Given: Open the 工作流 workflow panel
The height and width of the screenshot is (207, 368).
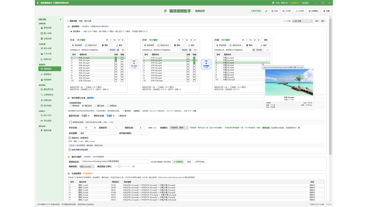Looking at the screenshot, I should pos(286,11).
